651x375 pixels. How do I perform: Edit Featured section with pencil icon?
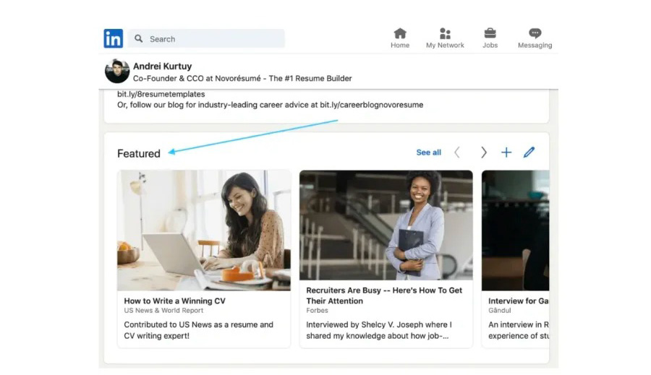529,152
